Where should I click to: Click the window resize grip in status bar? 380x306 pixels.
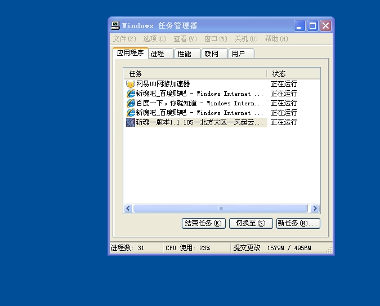pyautogui.click(x=329, y=250)
